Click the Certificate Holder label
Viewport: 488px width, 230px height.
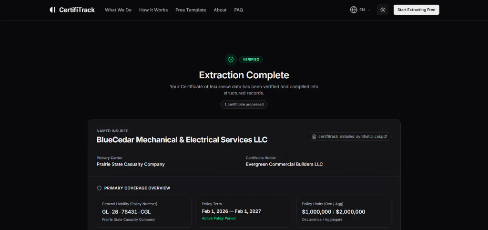click(261, 157)
